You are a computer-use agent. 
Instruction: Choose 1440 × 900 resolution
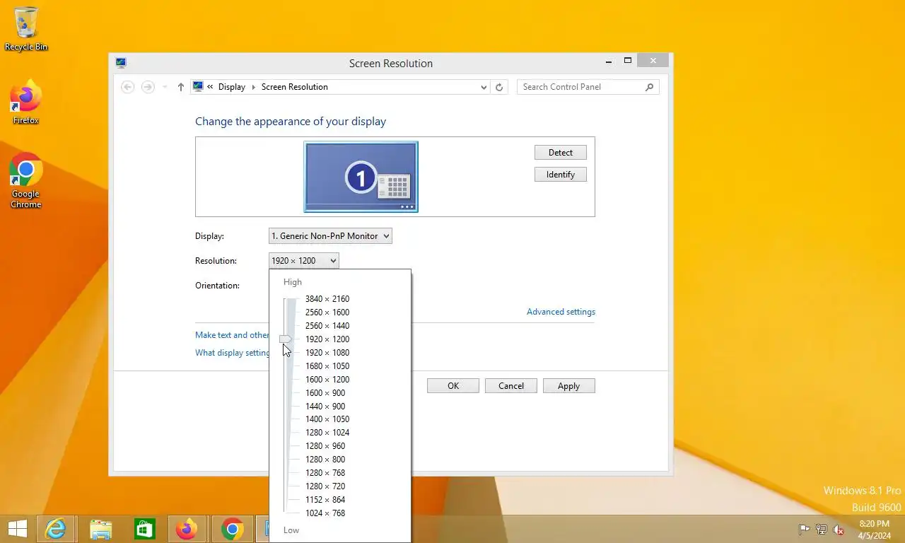click(x=325, y=407)
